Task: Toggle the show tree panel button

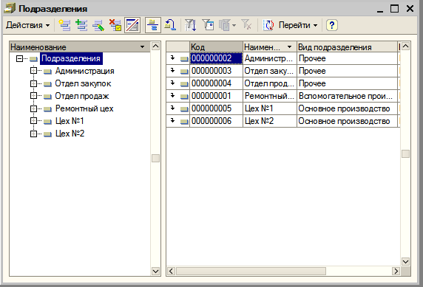Action: coord(153,25)
